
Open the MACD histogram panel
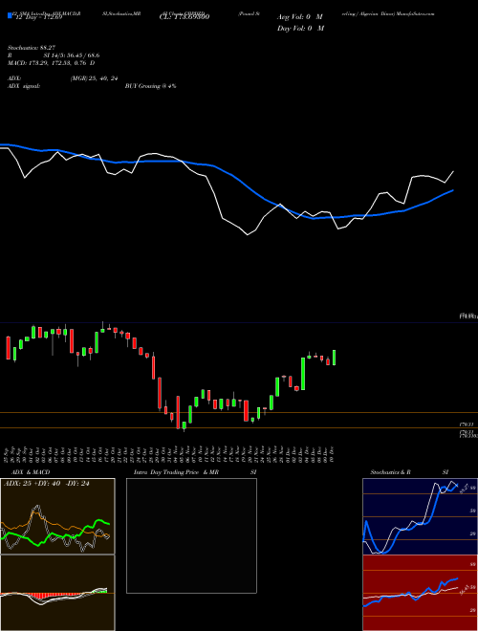[57, 593]
